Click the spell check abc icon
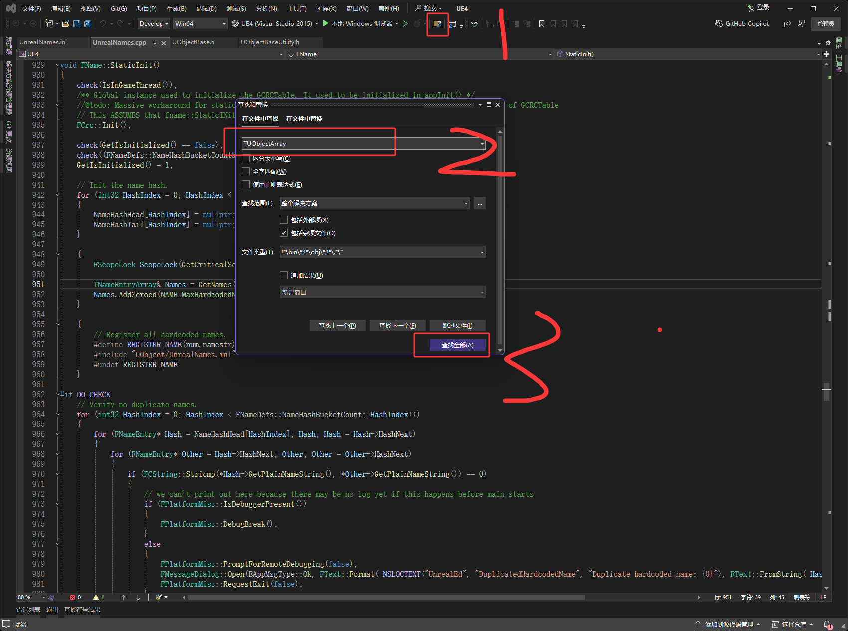 474,24
